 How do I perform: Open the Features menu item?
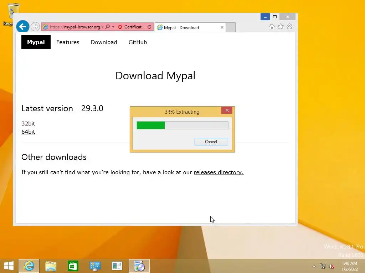68,42
